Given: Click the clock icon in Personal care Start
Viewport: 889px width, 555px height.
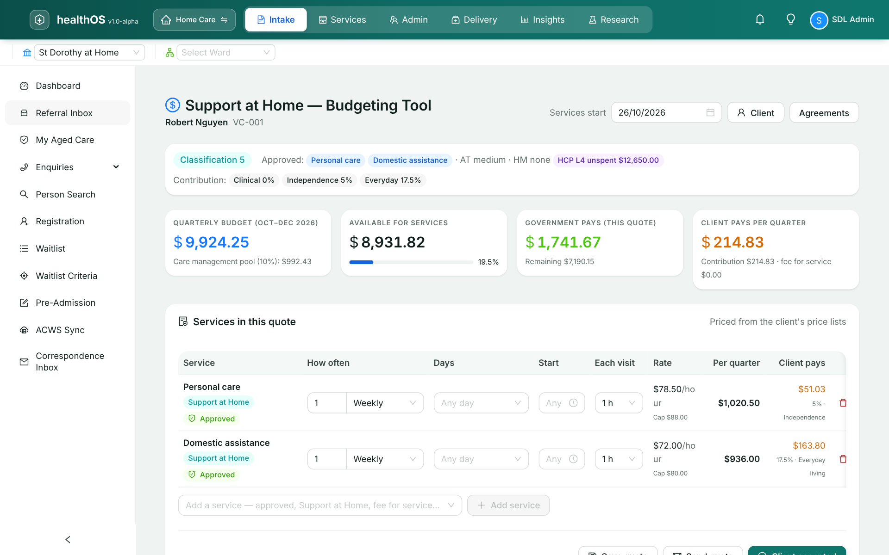Looking at the screenshot, I should point(573,403).
